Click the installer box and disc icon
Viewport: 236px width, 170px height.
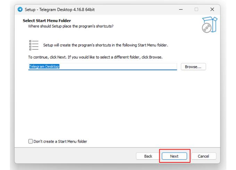(x=210, y=25)
